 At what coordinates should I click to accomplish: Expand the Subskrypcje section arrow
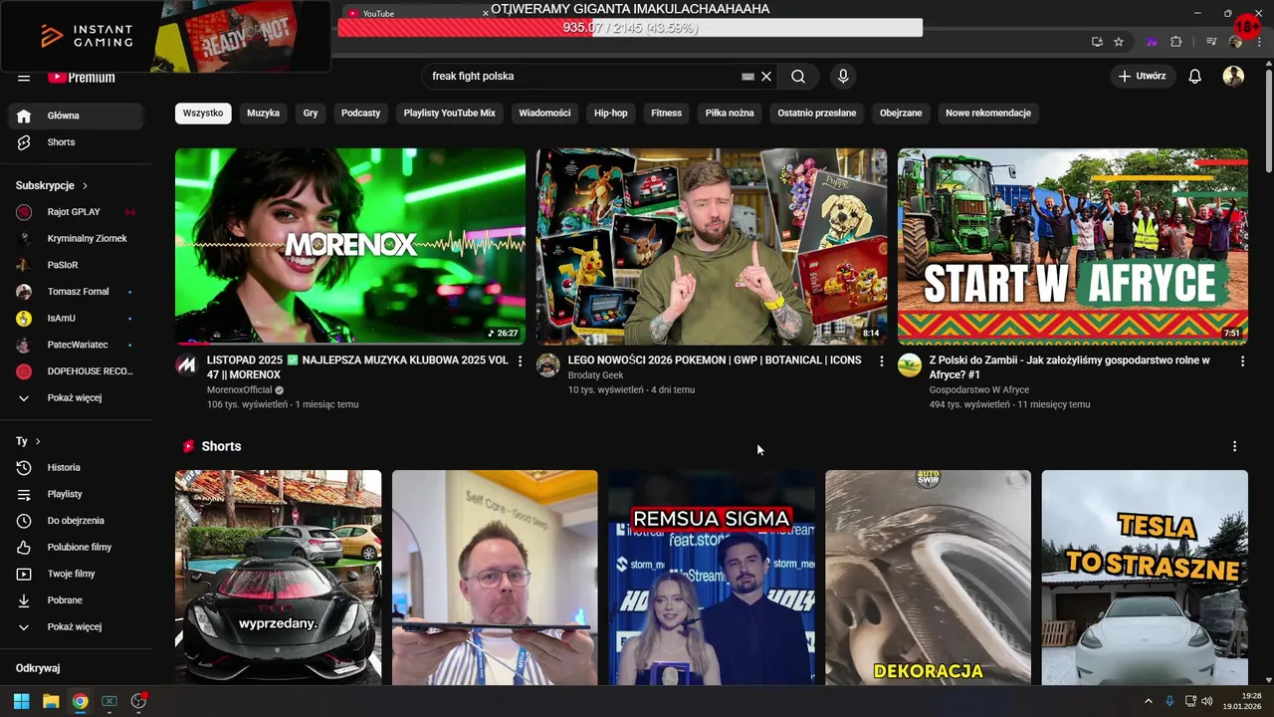click(85, 186)
